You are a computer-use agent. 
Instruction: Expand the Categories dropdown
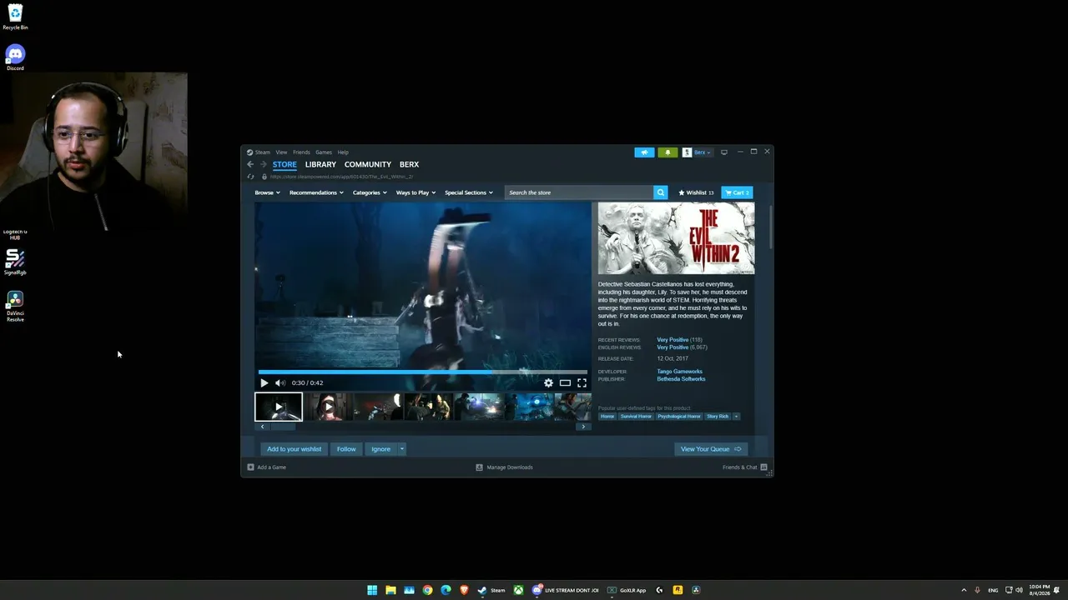(370, 192)
